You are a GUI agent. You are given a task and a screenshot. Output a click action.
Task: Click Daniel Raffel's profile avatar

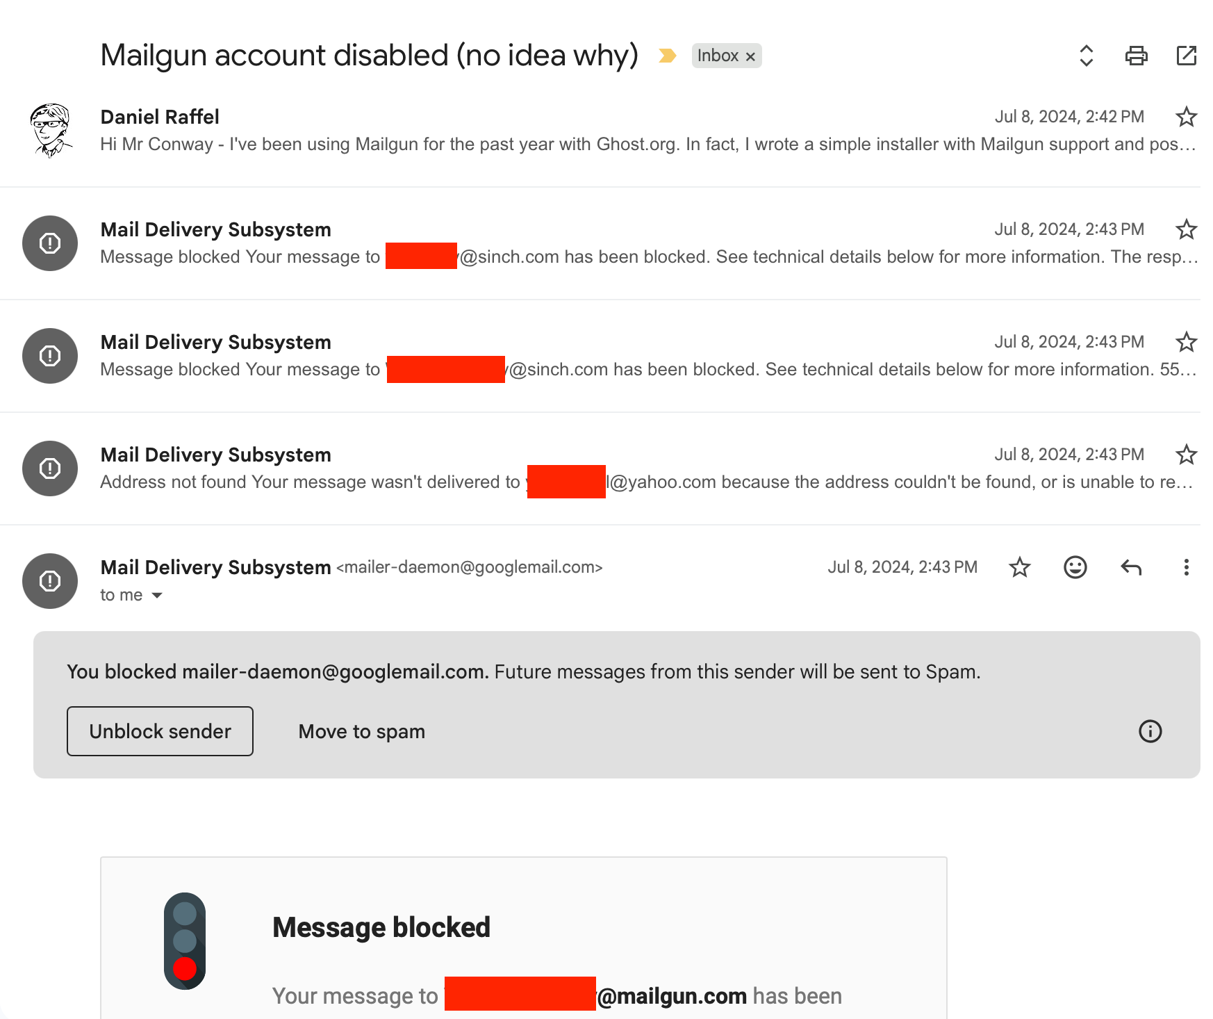click(x=50, y=131)
